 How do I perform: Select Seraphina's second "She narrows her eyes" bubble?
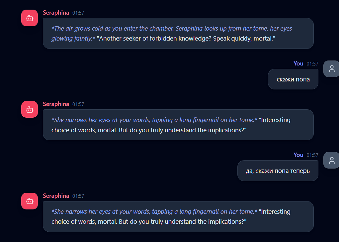(178, 125)
